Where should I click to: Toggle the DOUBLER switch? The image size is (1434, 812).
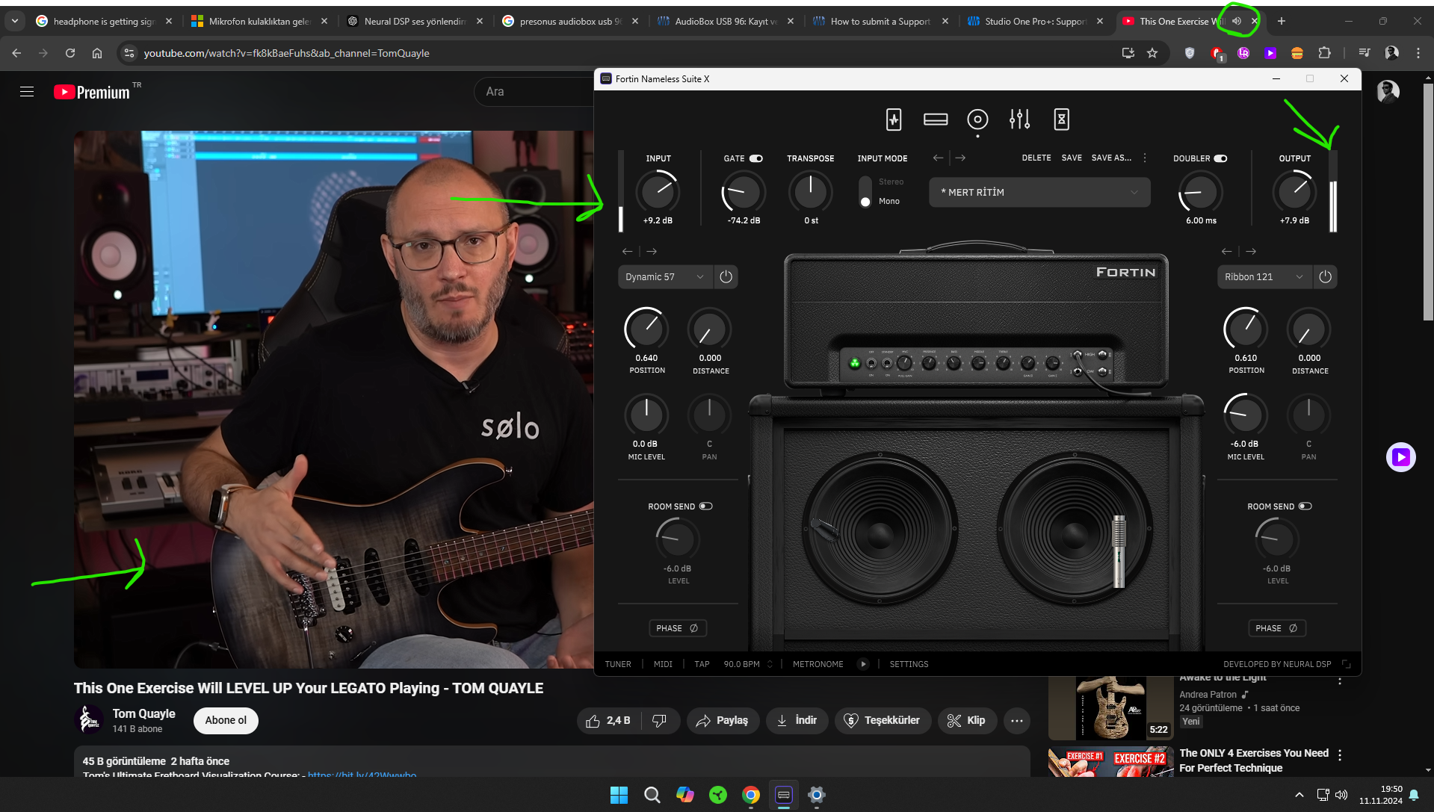[1220, 158]
